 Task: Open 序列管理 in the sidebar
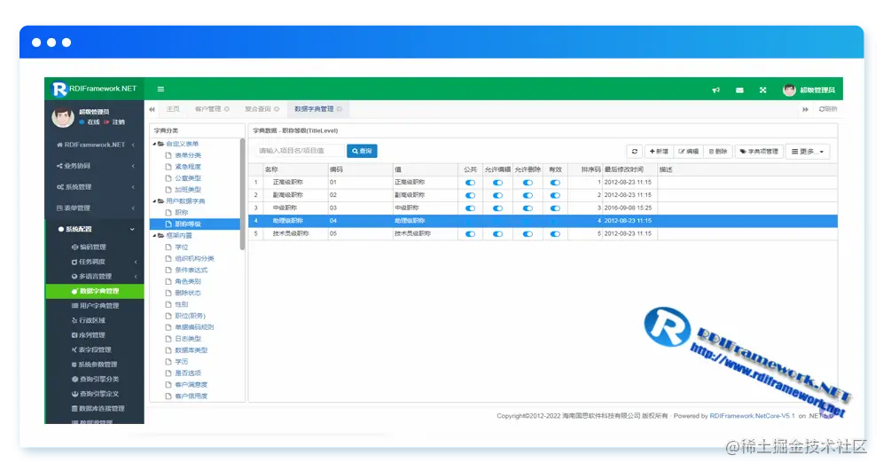[x=89, y=334]
